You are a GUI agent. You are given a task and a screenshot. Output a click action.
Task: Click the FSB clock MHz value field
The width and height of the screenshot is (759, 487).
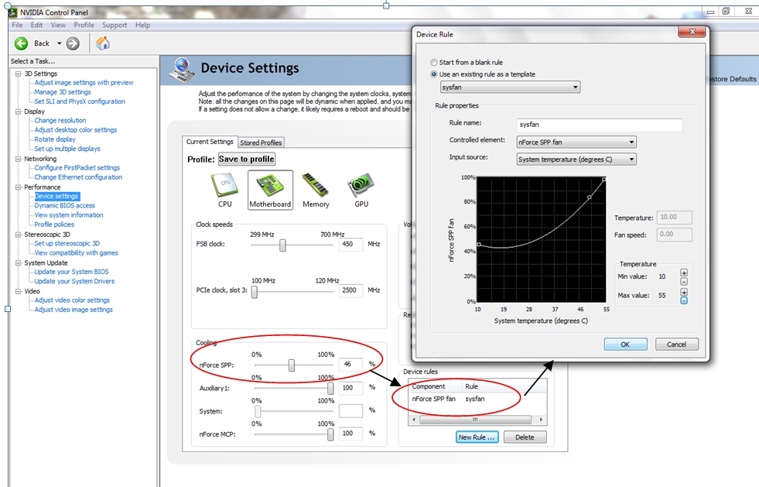[x=351, y=244]
